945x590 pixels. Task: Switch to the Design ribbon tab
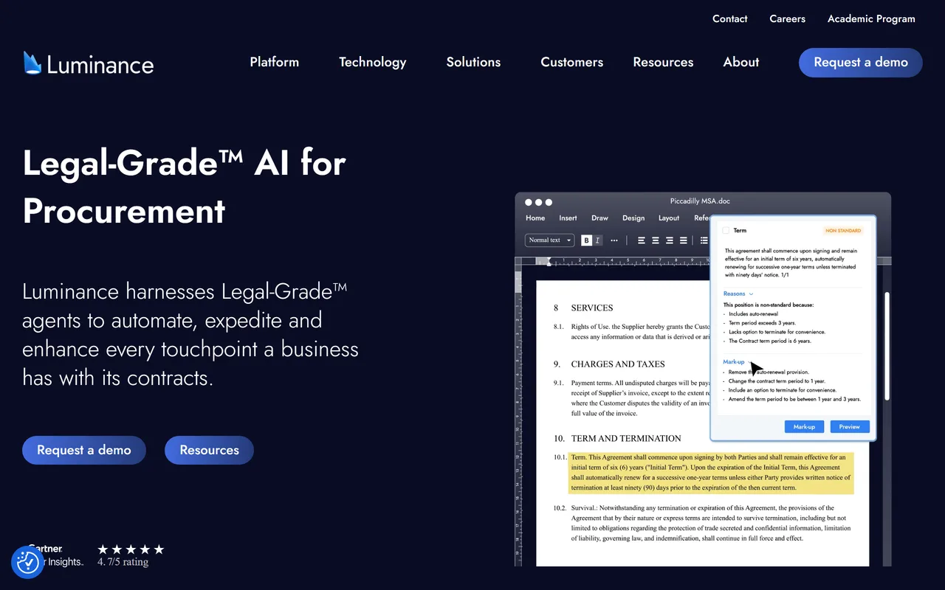pyautogui.click(x=633, y=218)
